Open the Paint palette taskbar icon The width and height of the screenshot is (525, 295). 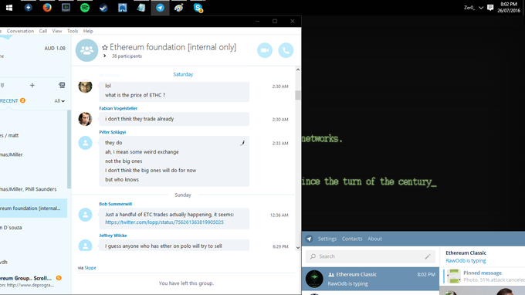[179, 8]
